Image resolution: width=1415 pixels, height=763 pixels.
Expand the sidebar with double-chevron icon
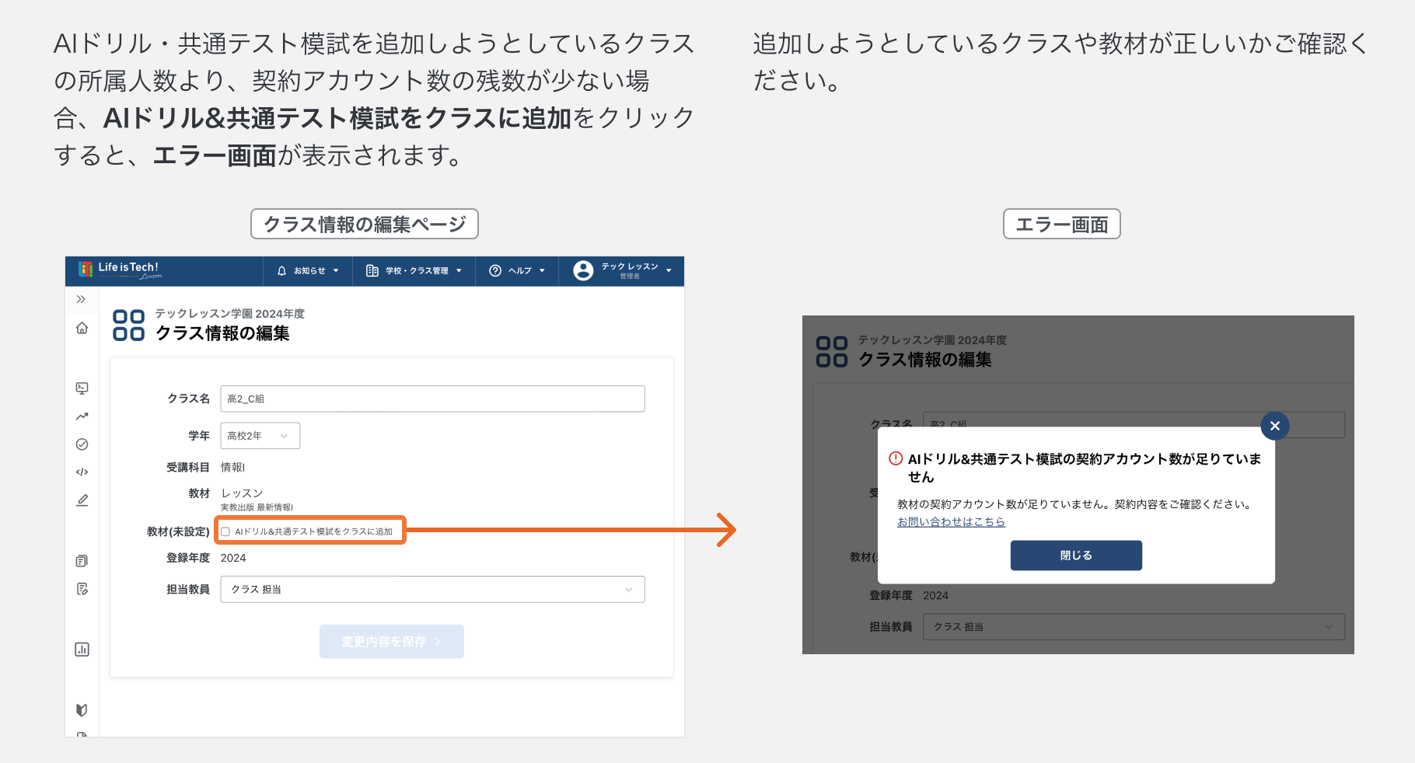point(81,299)
